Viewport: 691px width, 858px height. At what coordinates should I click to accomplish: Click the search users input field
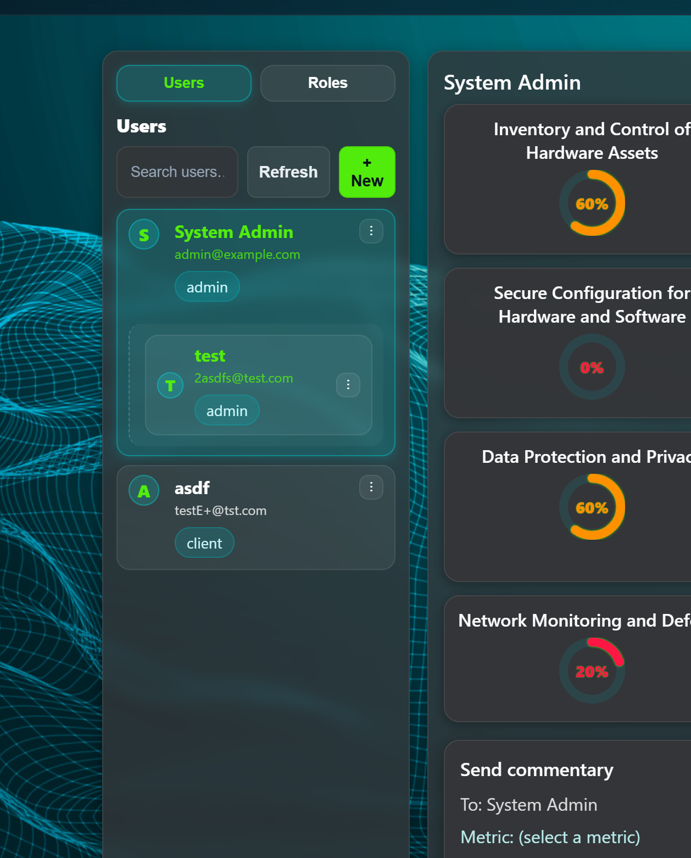(x=177, y=172)
